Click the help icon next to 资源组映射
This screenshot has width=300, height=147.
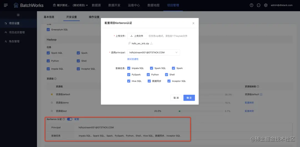tap(258, 86)
